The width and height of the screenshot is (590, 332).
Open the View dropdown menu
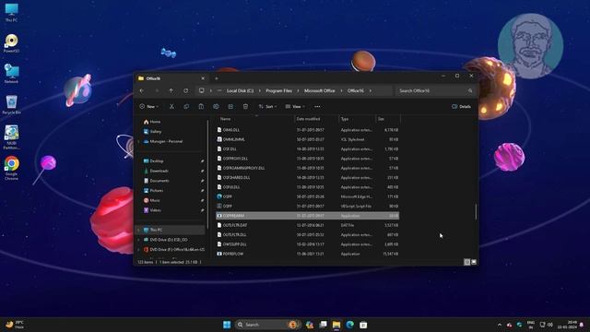[x=295, y=107]
